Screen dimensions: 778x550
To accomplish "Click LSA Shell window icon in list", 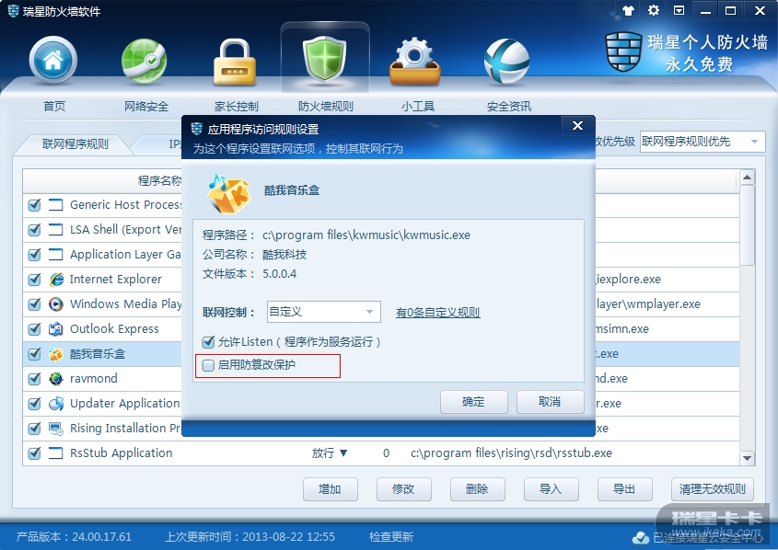I will click(56, 229).
